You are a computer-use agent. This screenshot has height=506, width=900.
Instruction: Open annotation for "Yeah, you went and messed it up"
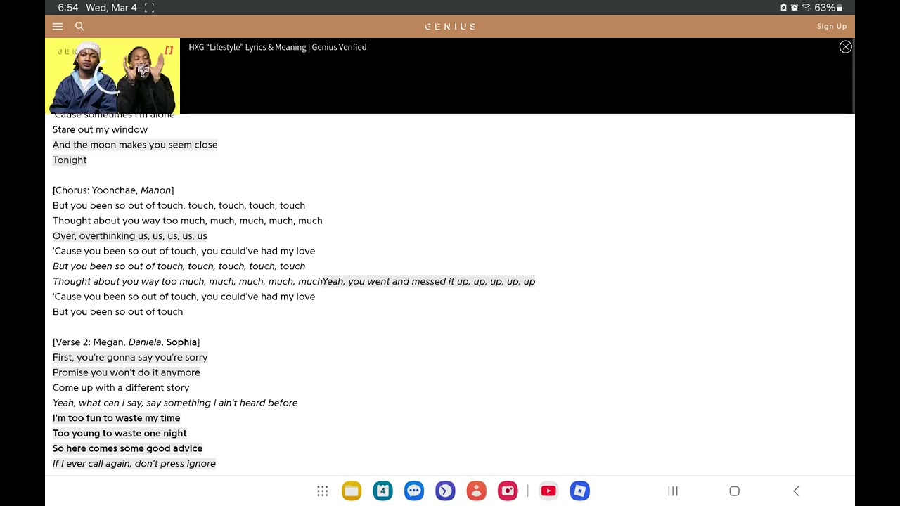coord(429,282)
